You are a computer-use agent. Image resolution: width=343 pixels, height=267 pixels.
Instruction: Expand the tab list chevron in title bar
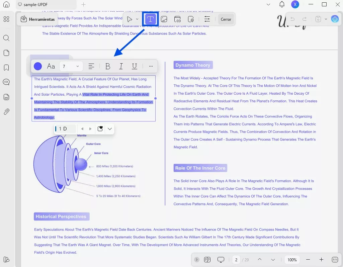tap(268, 4)
